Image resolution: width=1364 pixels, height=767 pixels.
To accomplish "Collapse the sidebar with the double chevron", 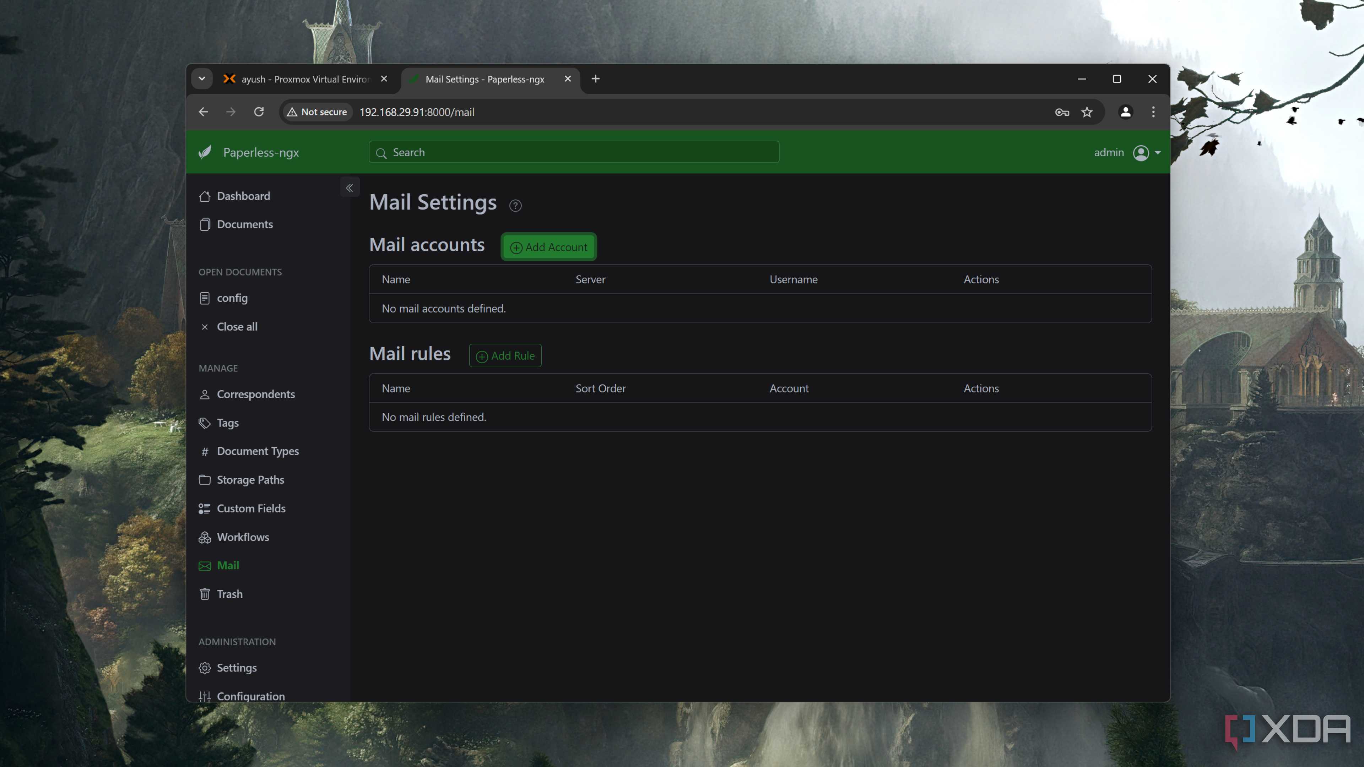I will click(x=350, y=187).
